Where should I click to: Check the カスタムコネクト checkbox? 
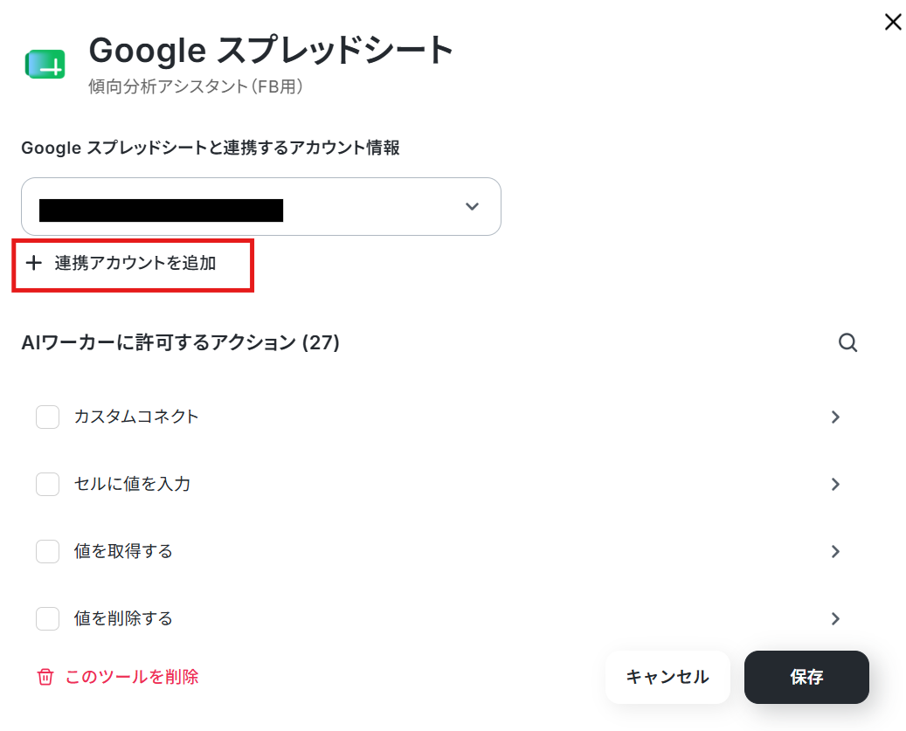click(47, 417)
